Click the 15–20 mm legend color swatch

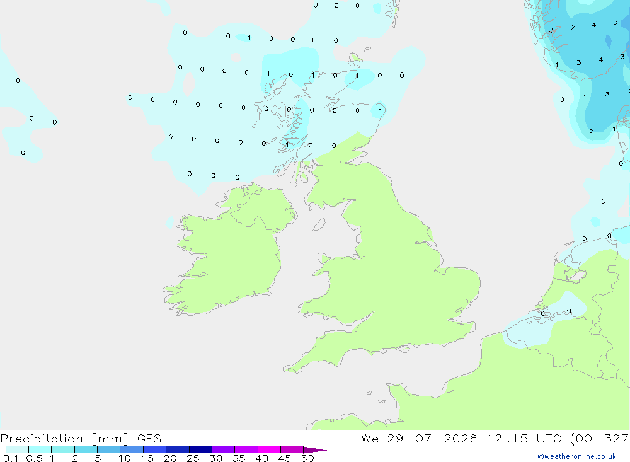[x=155, y=449]
